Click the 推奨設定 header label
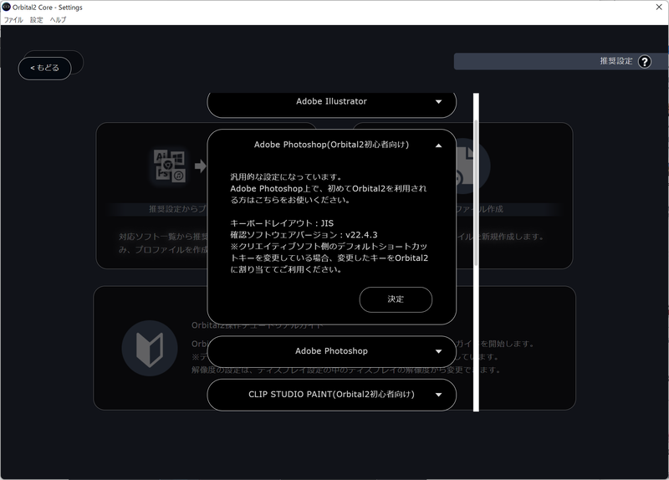 (616, 61)
